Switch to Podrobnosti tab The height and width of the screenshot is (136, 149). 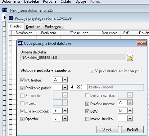(53, 27)
